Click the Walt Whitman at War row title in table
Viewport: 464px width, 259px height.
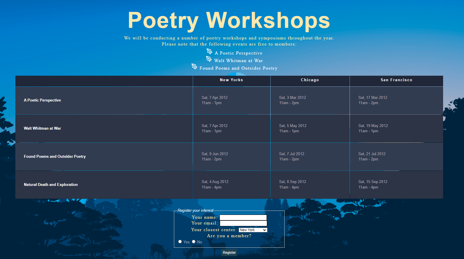coord(42,128)
